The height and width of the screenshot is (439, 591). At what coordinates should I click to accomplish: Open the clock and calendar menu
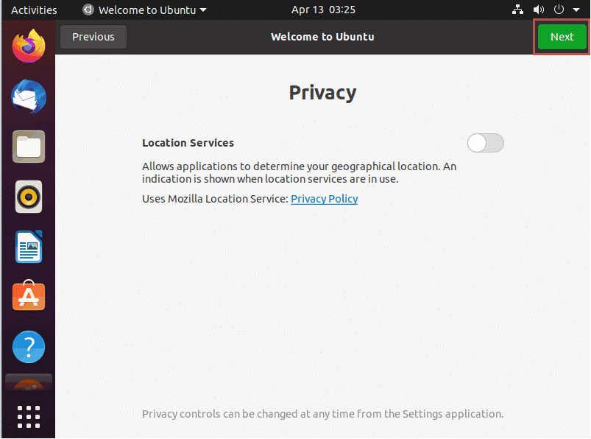323,10
